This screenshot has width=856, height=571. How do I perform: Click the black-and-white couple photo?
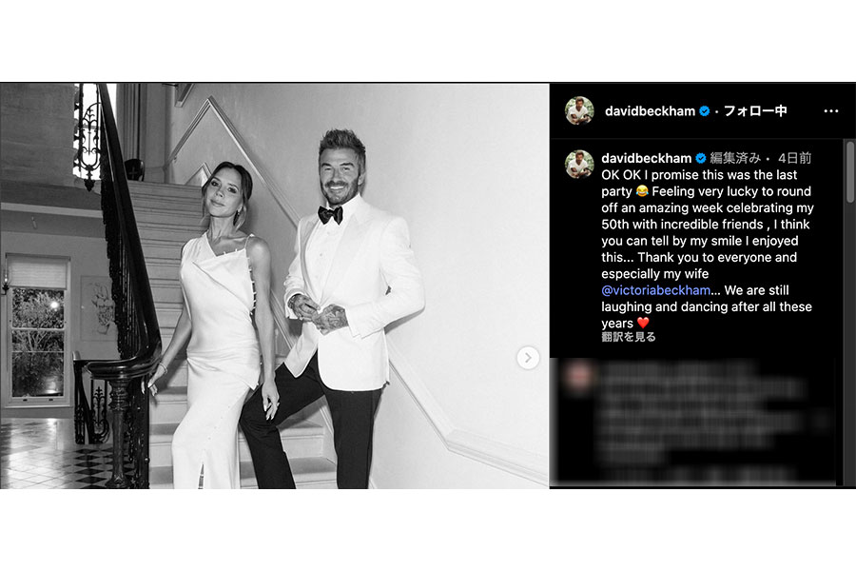pos(275,285)
